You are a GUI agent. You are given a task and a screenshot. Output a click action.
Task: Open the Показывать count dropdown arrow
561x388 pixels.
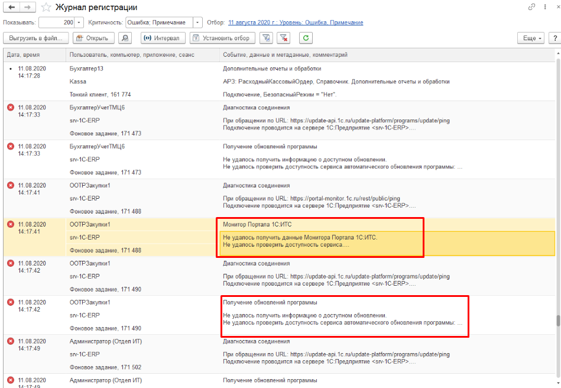[79, 22]
